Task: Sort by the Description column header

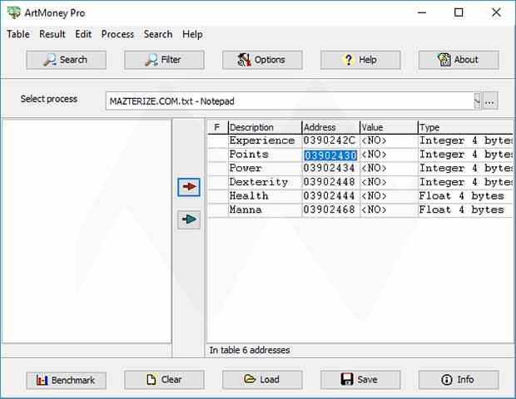Action: coord(264,127)
